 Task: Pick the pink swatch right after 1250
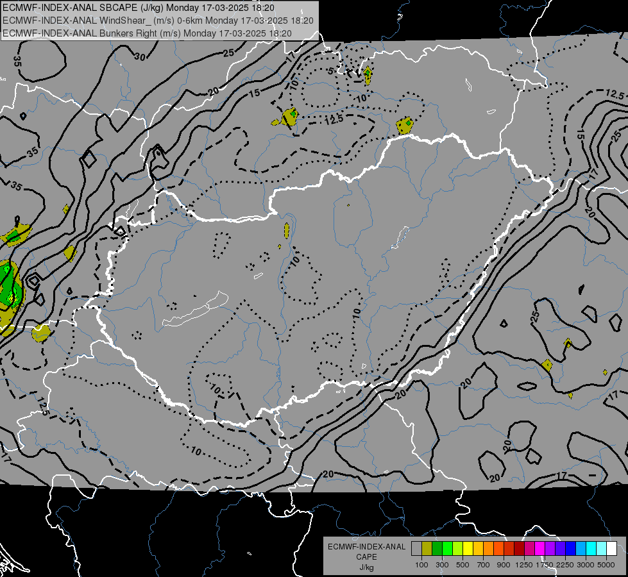click(x=529, y=549)
